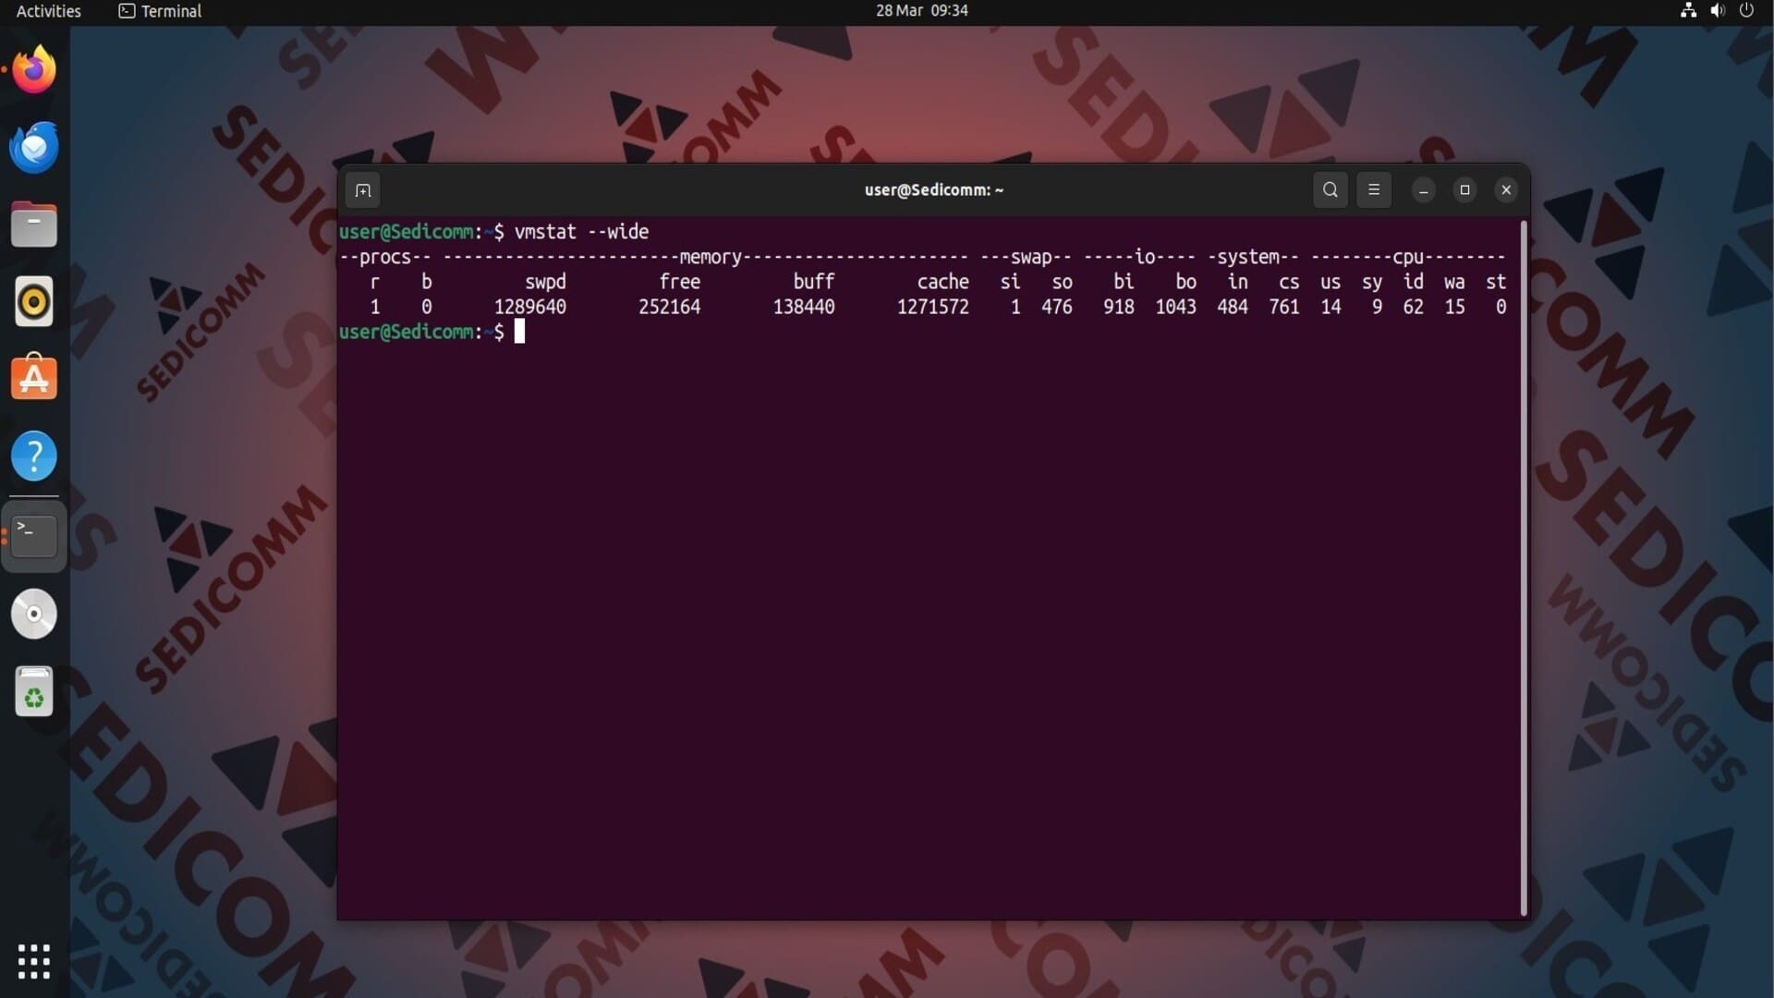Click the volume speaker icon
The height and width of the screenshot is (998, 1774).
pos(1718,11)
